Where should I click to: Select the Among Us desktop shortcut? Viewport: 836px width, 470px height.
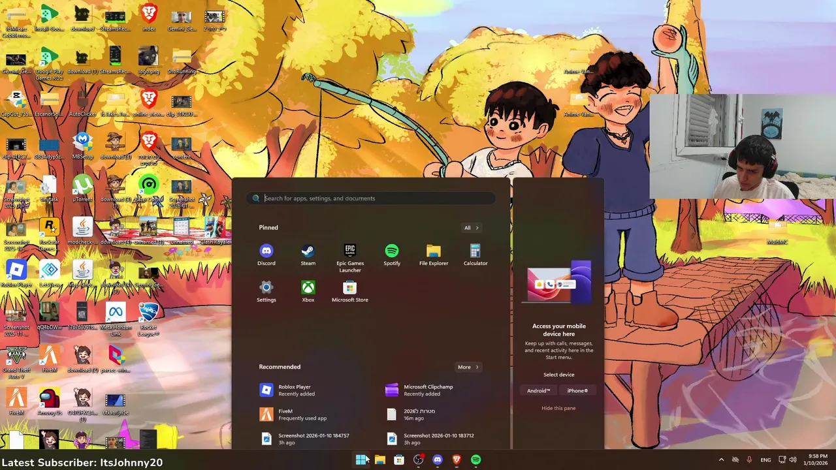pos(50,403)
